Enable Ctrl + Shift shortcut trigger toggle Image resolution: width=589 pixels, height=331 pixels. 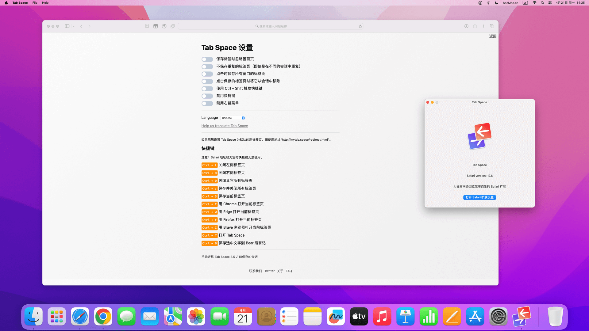[207, 89]
